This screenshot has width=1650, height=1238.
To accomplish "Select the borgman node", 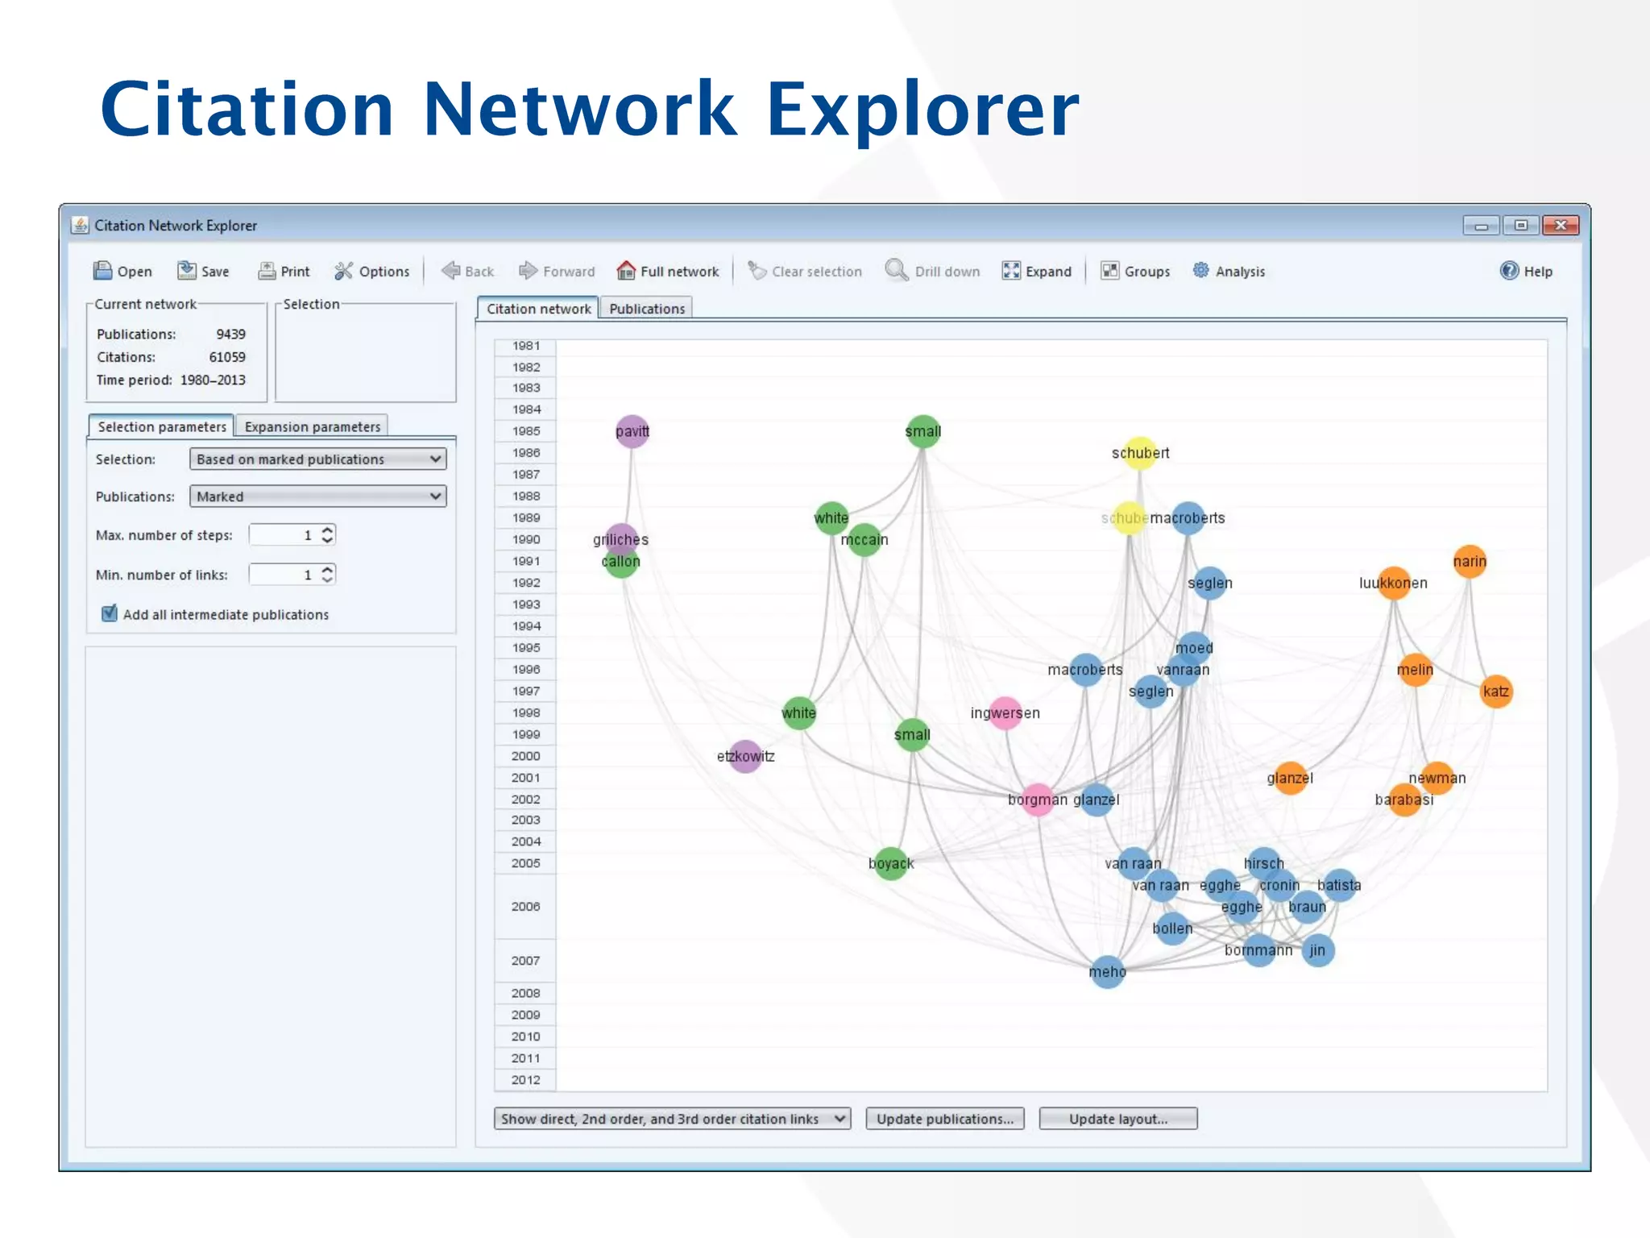I will tap(1038, 800).
